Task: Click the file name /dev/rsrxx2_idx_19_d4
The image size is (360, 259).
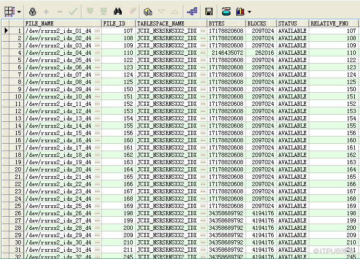Action: click(59, 162)
